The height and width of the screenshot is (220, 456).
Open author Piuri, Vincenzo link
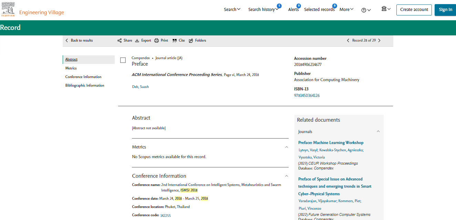pos(310,208)
